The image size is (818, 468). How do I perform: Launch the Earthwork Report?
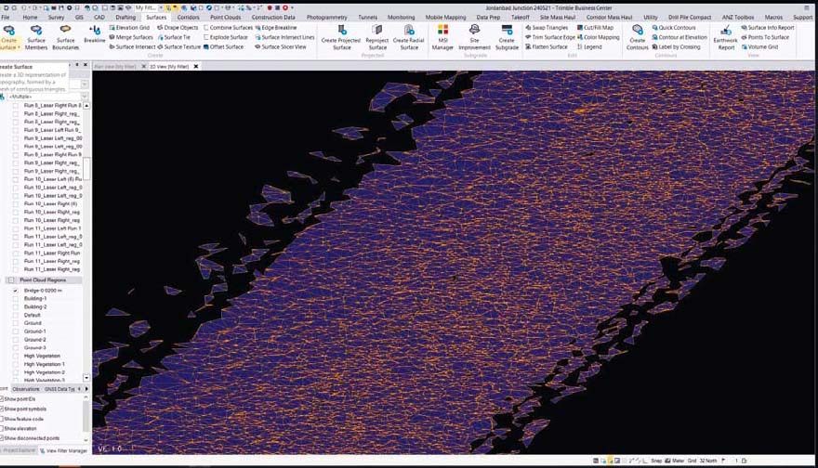point(726,36)
